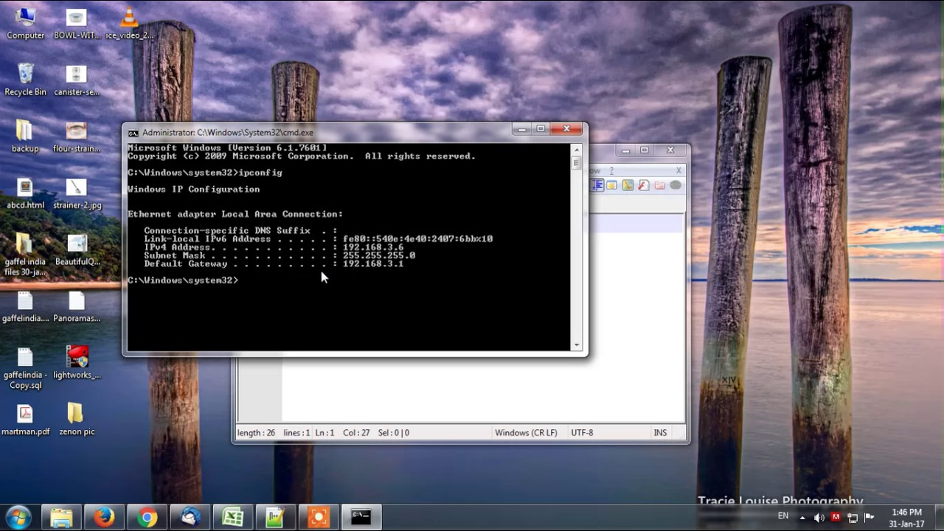Image resolution: width=944 pixels, height=531 pixels.
Task: Click the yellow user-defined-language icon in Notepad++
Action: point(612,185)
